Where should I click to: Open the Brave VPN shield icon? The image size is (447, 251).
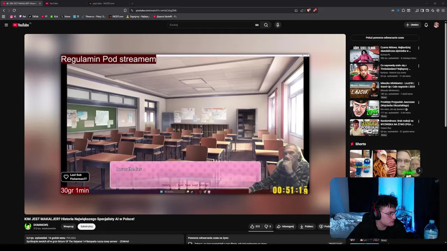pyautogui.click(x=438, y=10)
